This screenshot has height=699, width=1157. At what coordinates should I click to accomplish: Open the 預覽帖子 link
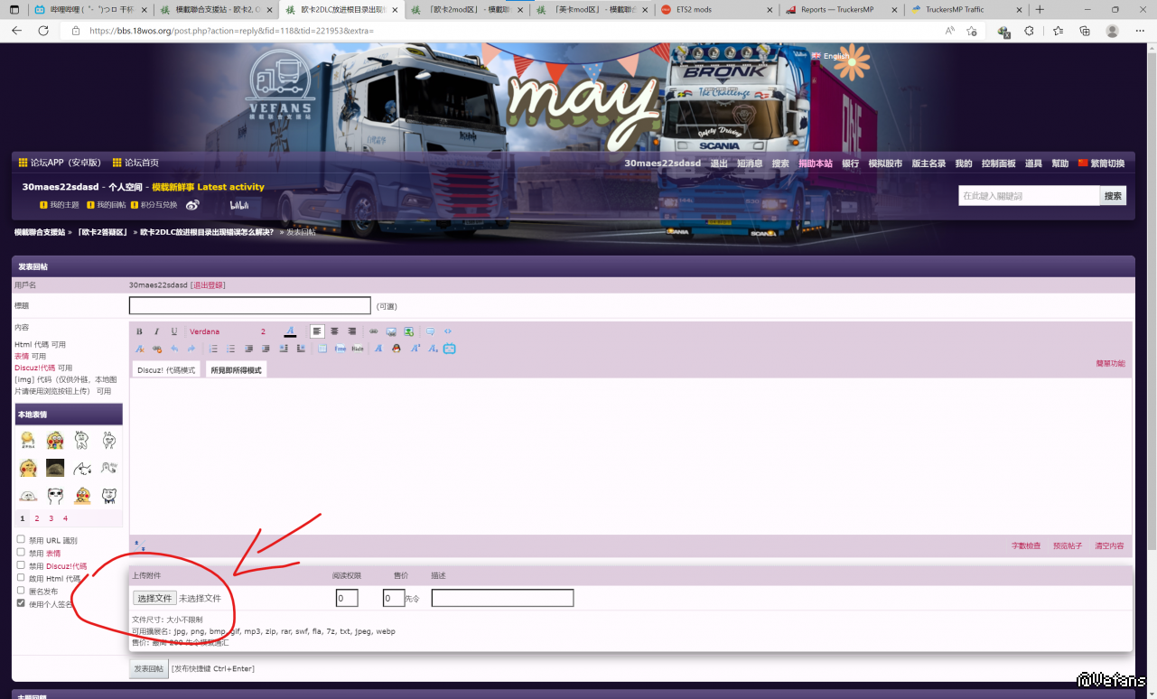(x=1067, y=545)
